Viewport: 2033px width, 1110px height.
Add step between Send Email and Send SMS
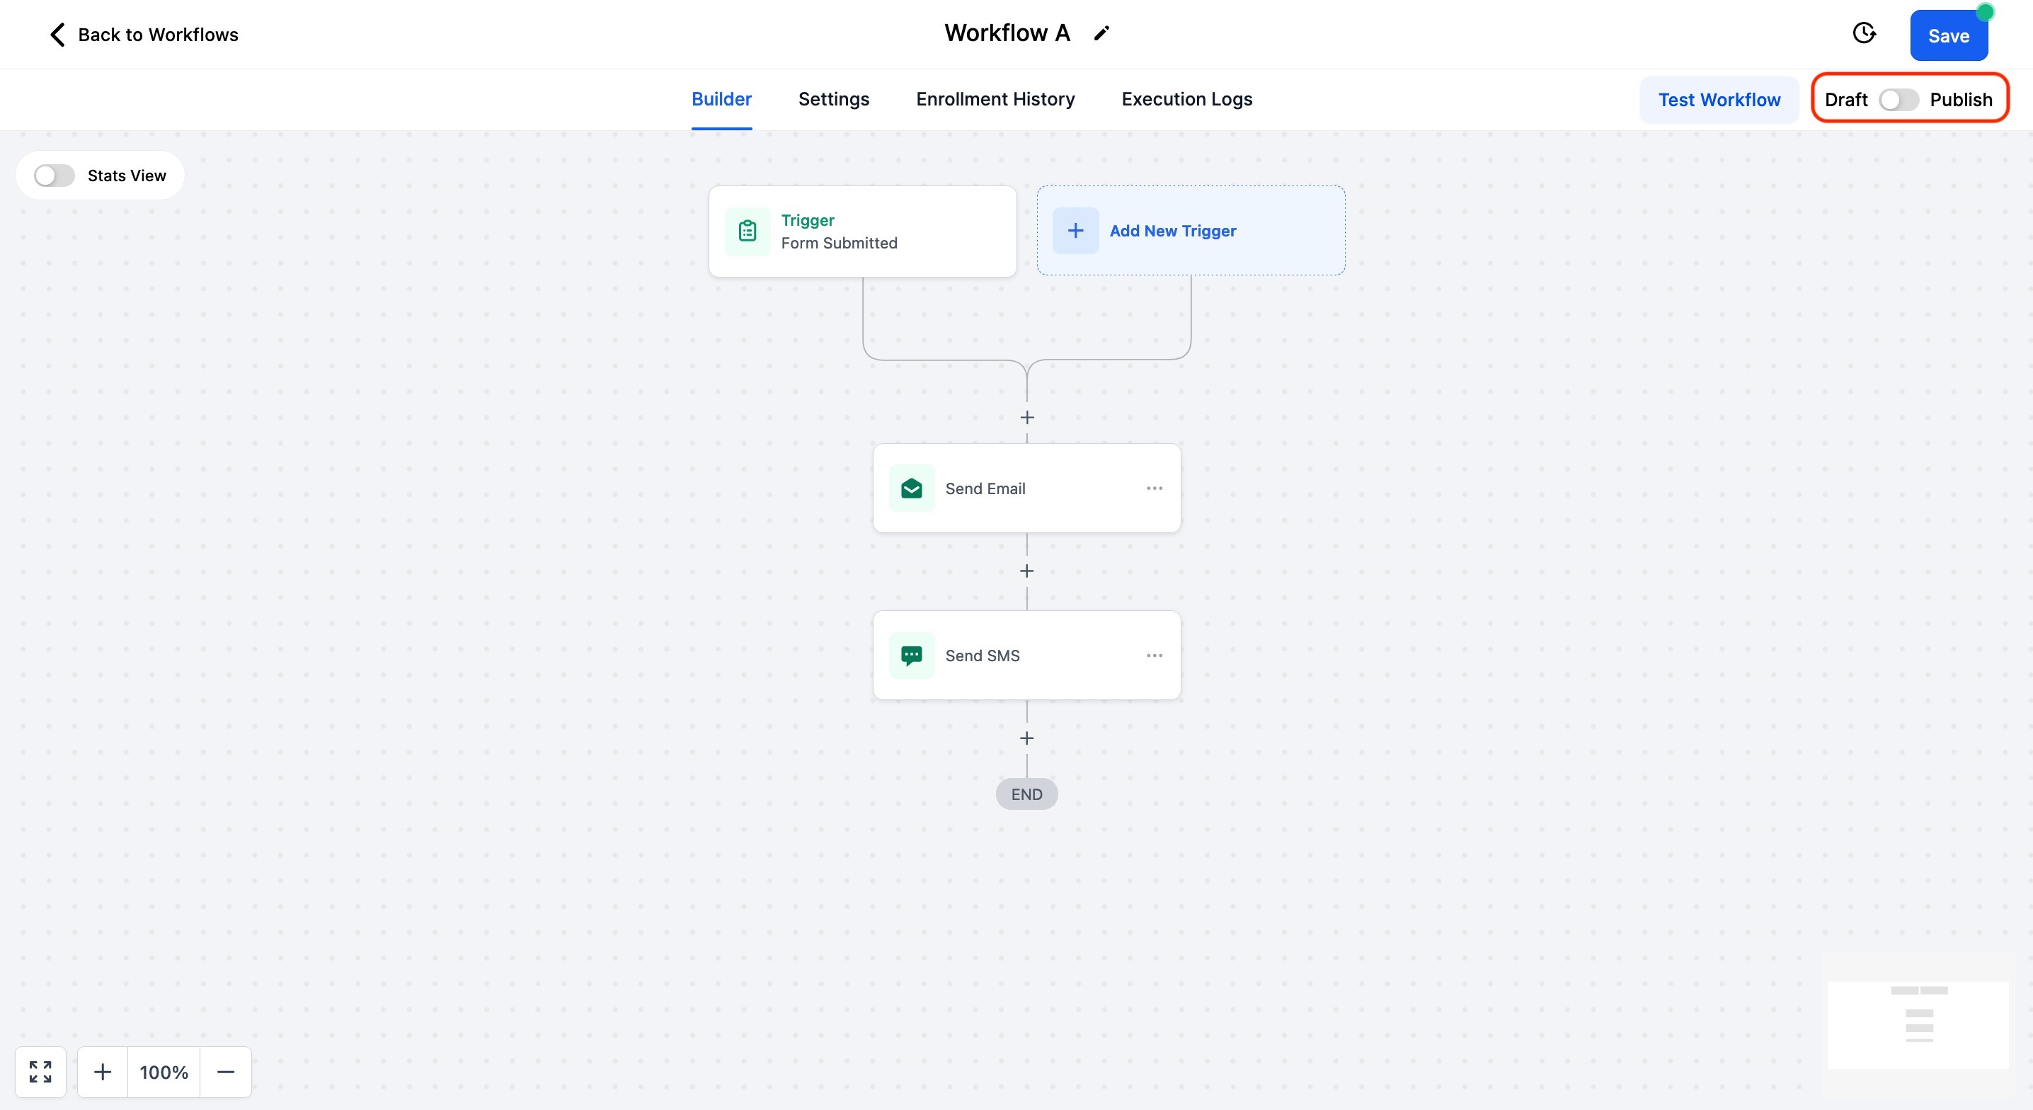click(x=1026, y=571)
